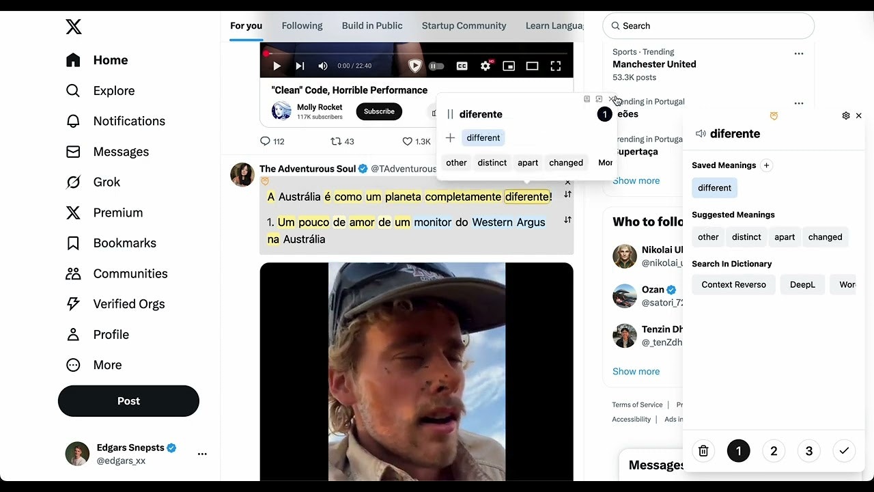Open Terms of Service link

(x=637, y=405)
